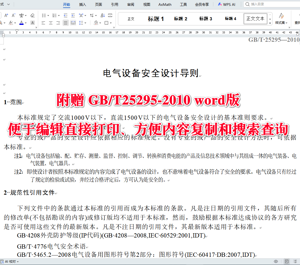
Task: Open the pinyin guide tool
Action: click(22, 15)
